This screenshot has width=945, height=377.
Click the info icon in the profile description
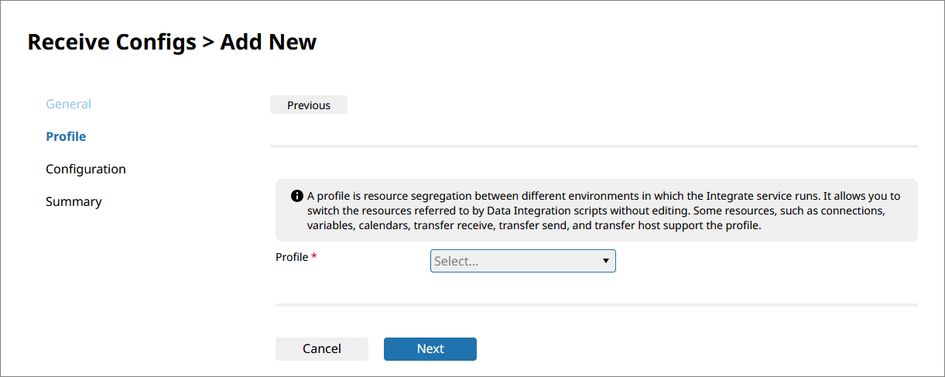point(296,197)
